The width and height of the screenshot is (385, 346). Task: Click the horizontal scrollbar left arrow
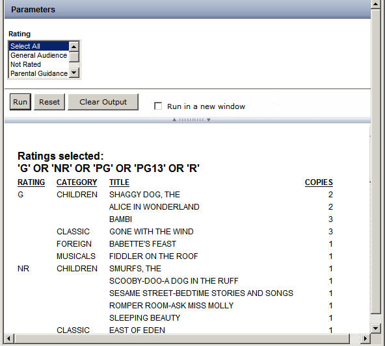pos(8,339)
